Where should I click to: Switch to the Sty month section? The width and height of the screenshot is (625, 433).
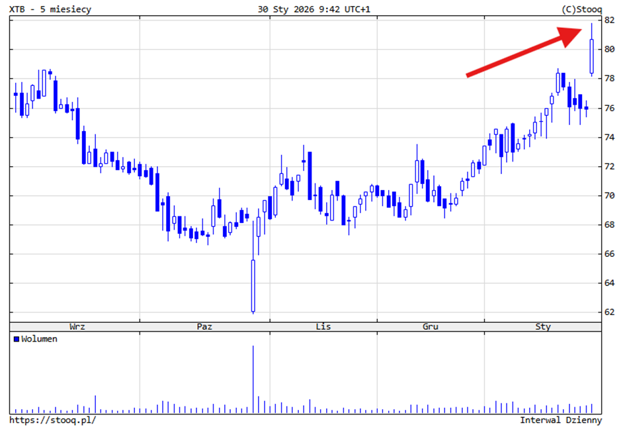point(543,326)
